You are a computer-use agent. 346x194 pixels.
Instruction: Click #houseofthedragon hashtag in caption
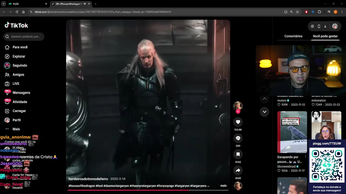click(x=82, y=186)
